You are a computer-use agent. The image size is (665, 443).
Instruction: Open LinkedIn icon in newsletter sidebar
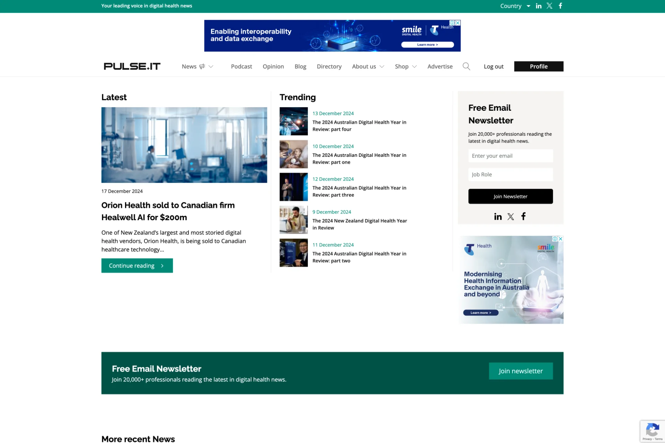(498, 217)
